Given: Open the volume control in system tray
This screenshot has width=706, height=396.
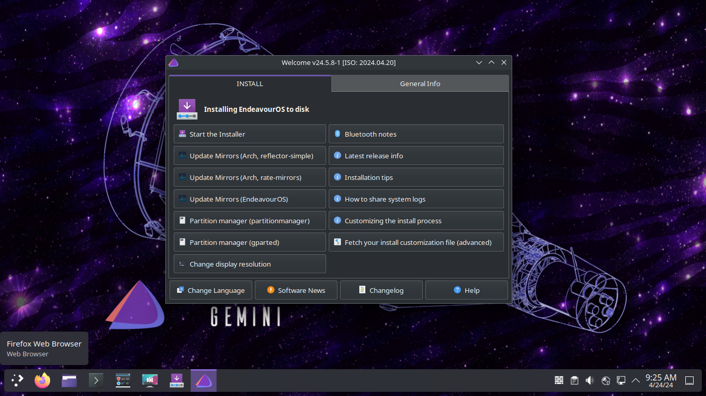Looking at the screenshot, I should click(590, 381).
